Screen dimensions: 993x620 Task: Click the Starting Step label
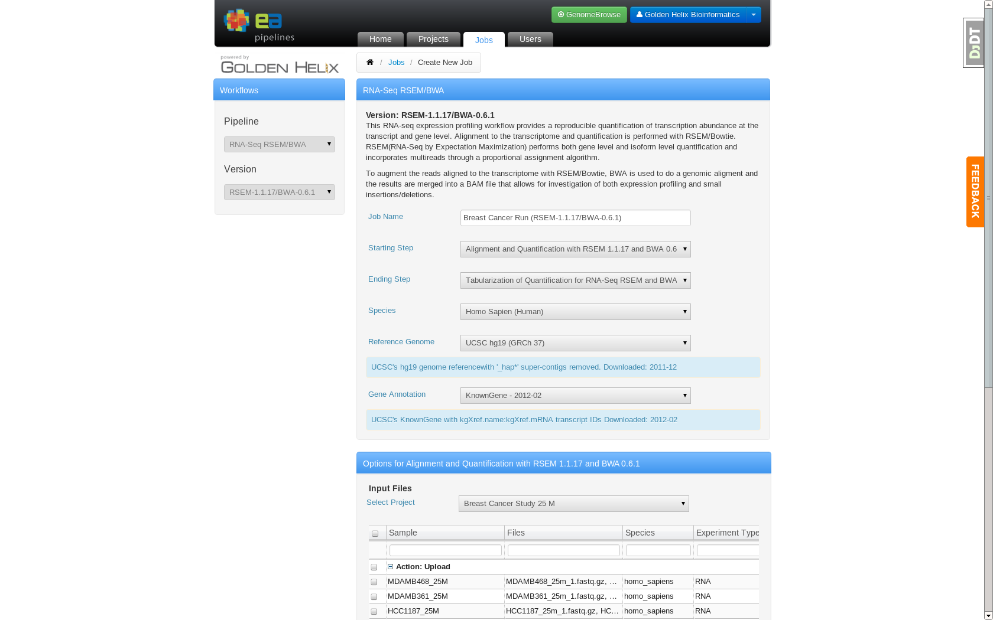[x=391, y=248]
